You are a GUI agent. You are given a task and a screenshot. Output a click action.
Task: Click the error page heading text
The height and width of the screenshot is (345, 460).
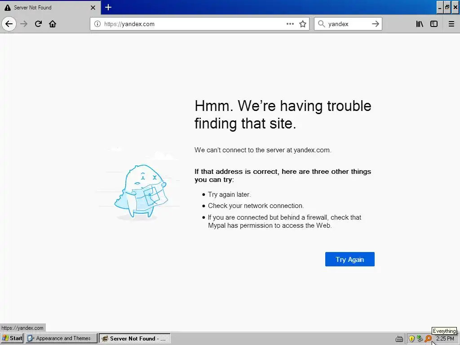click(x=283, y=115)
